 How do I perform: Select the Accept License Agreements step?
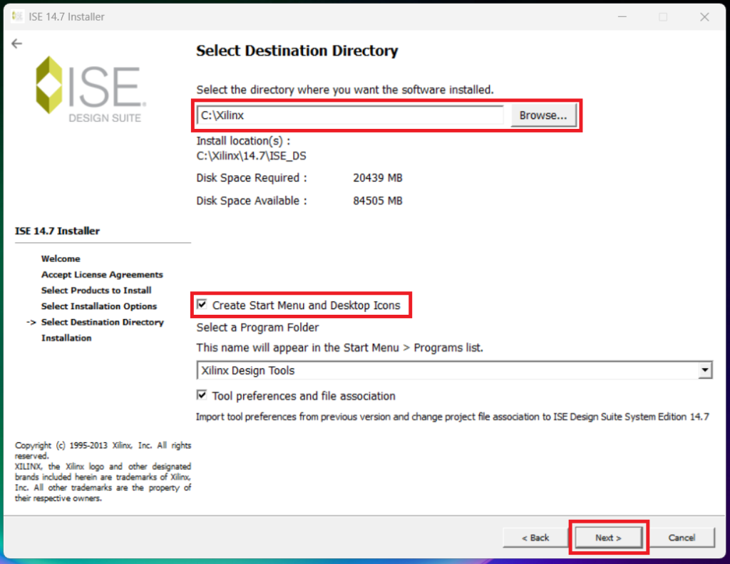(102, 274)
